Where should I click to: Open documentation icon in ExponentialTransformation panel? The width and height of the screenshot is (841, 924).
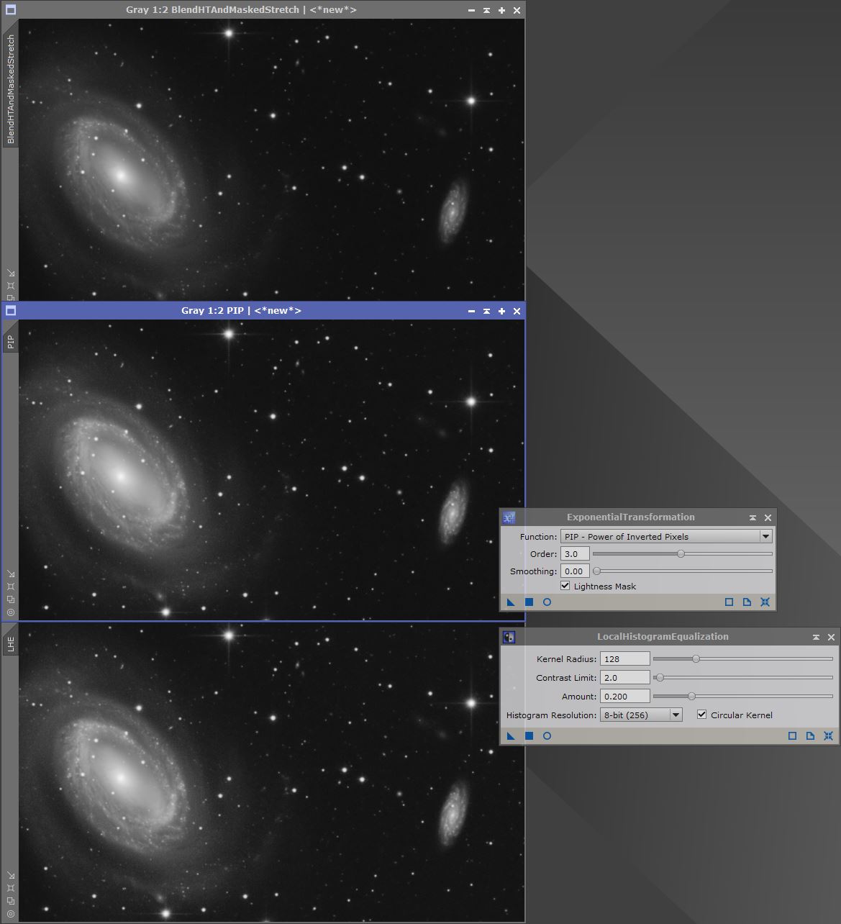[x=747, y=602]
